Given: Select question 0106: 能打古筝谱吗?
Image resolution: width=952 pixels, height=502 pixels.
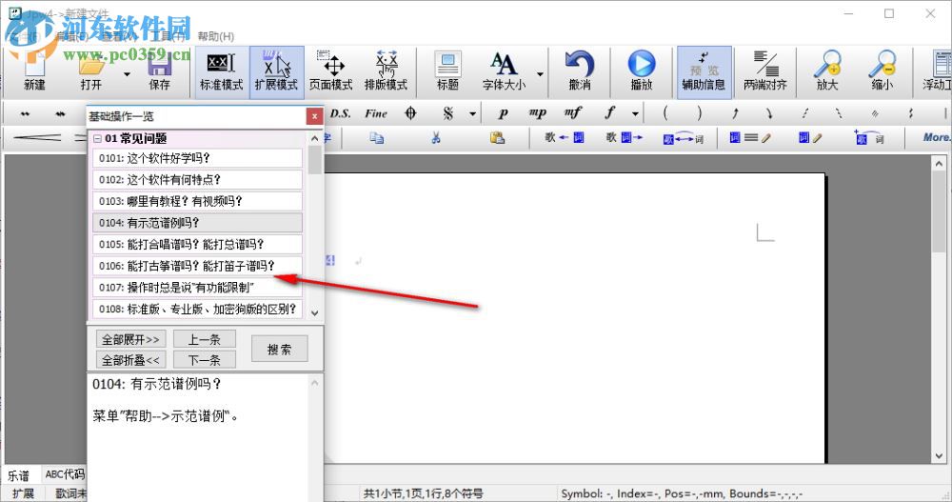Looking at the screenshot, I should click(x=197, y=266).
